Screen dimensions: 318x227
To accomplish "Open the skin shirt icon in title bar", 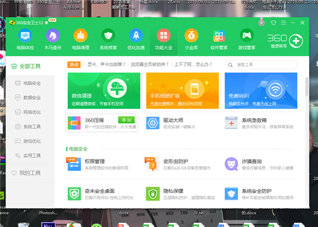I will tap(273, 23).
